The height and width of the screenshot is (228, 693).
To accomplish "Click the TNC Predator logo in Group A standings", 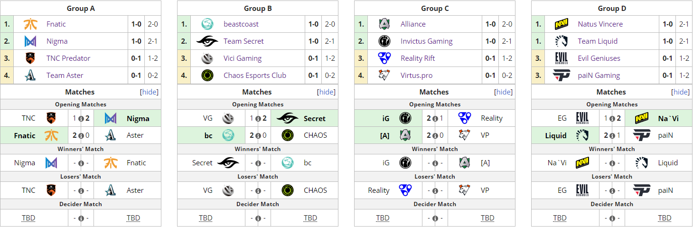I will 30,58.
